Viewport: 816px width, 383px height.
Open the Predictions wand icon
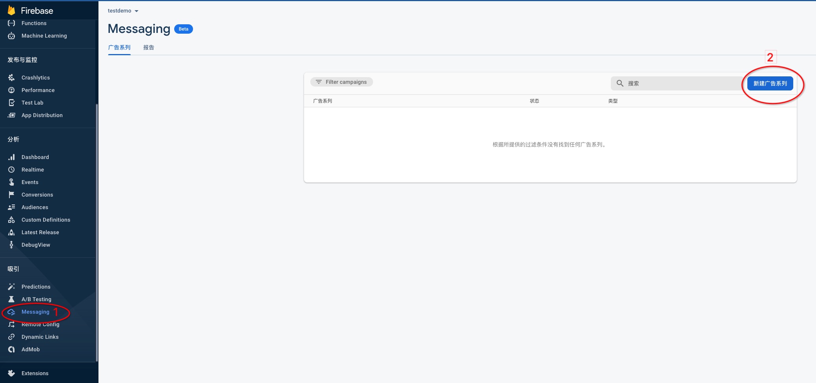(x=11, y=287)
